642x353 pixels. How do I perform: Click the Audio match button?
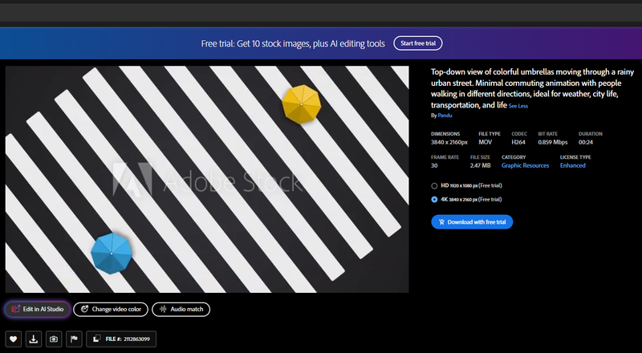pyautogui.click(x=181, y=309)
